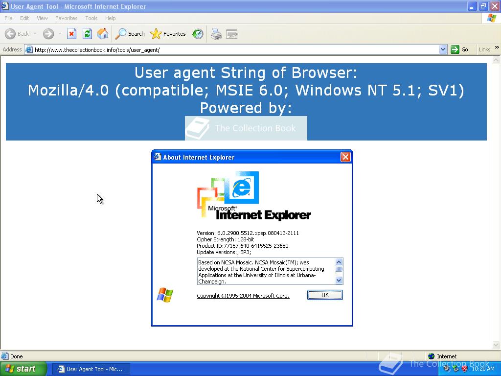Image resolution: width=501 pixels, height=376 pixels.
Task: Open the Edit menu
Action: click(x=24, y=18)
